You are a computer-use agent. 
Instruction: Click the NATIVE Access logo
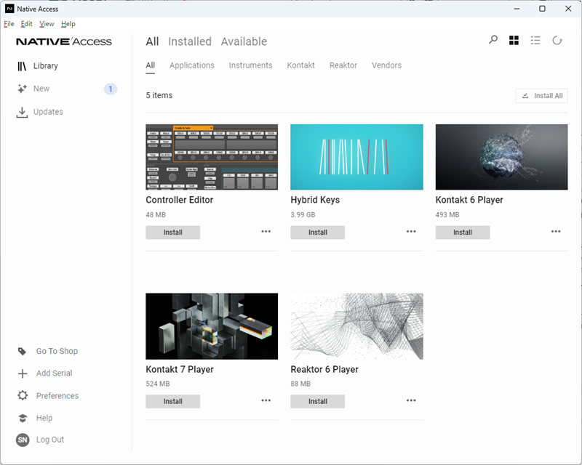tap(64, 41)
